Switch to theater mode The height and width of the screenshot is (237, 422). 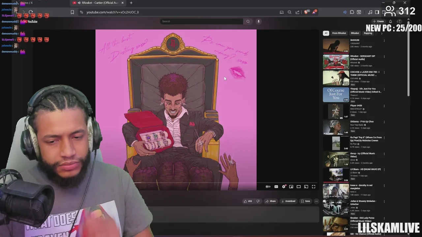pos(299,187)
